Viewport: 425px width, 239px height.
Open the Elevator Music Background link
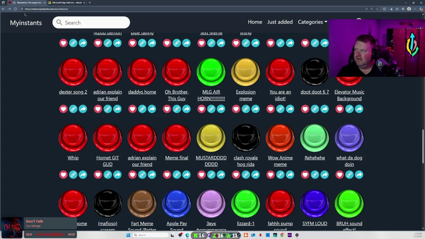(349, 95)
